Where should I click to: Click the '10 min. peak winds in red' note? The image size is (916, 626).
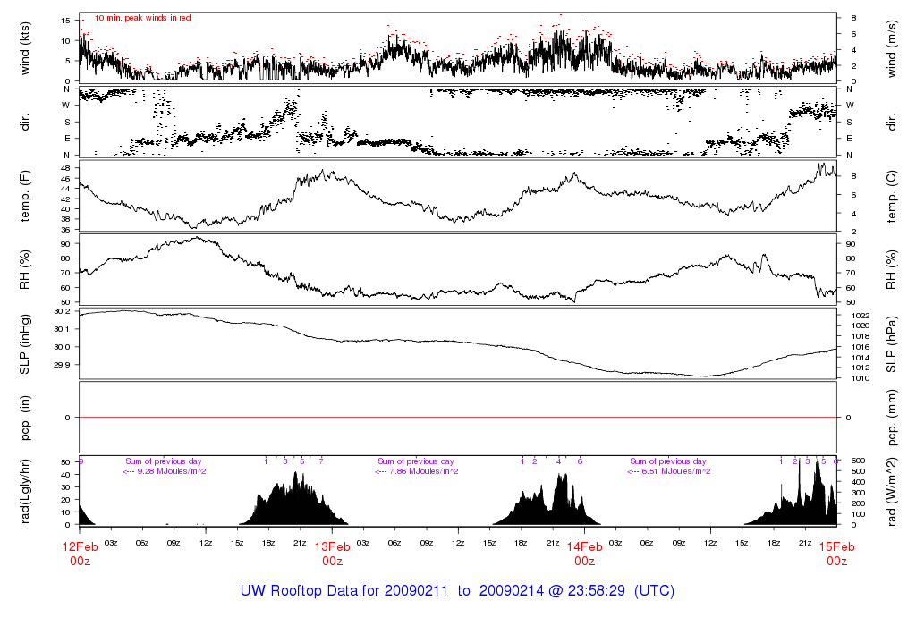click(142, 18)
